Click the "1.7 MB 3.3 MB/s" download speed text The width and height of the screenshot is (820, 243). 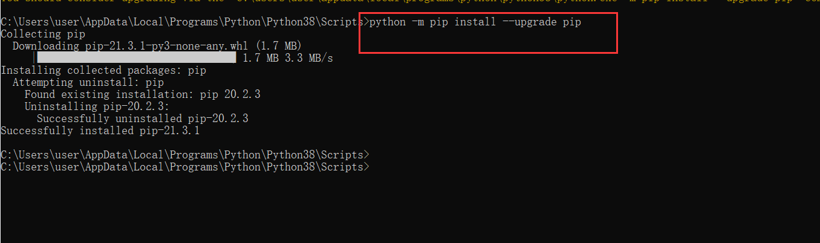click(x=288, y=58)
